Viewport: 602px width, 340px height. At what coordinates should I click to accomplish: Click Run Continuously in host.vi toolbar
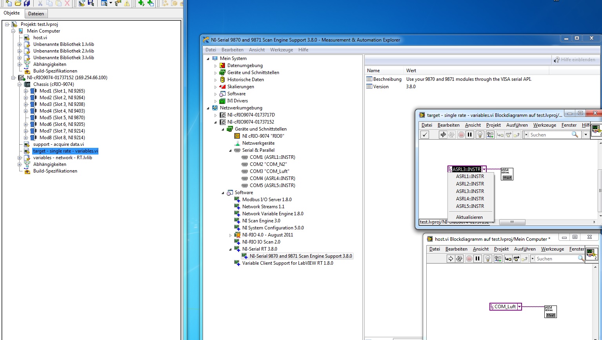coord(459,259)
